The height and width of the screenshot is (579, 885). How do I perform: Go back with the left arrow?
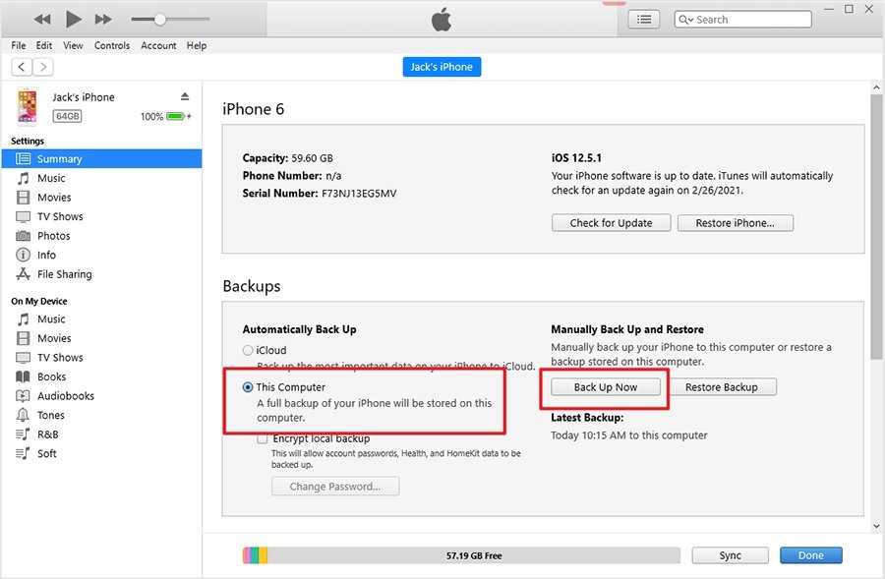[x=22, y=67]
